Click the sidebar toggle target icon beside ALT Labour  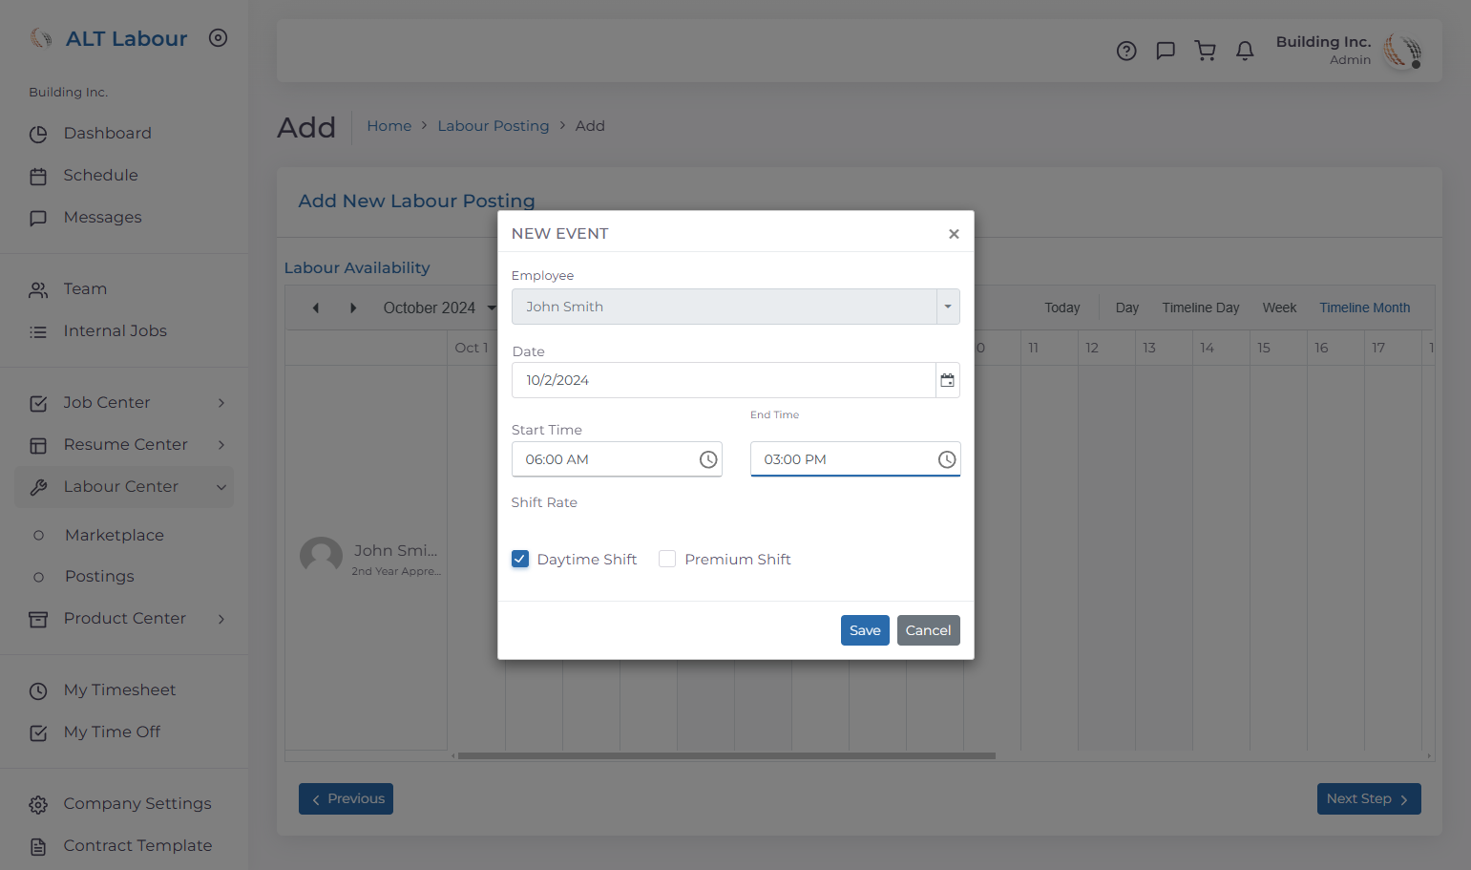(219, 38)
